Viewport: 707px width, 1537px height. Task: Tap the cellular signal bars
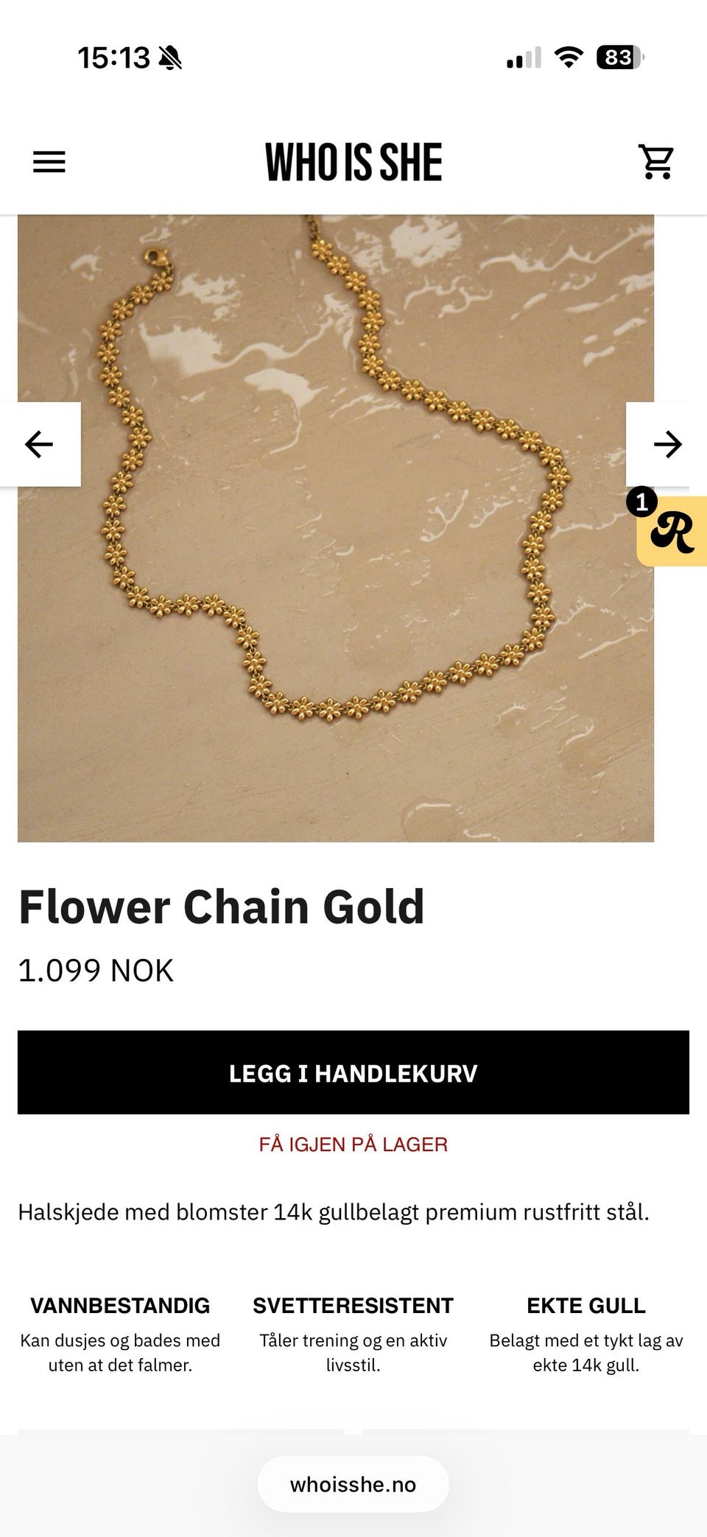coord(524,57)
